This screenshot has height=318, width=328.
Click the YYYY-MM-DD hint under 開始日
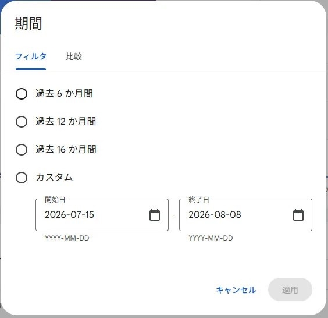tap(67, 238)
